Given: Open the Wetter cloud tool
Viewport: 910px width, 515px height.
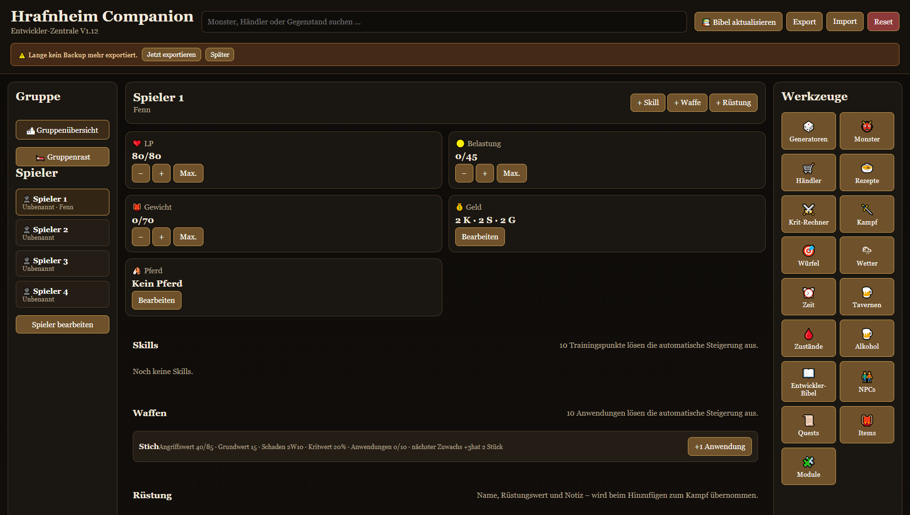Looking at the screenshot, I should 867,255.
